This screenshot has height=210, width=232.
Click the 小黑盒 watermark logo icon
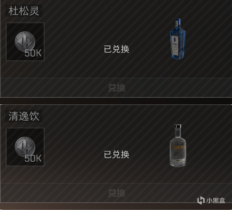click(x=201, y=200)
